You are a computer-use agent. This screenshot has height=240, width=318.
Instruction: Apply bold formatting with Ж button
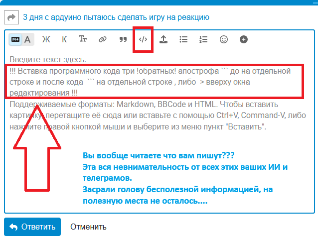tap(46, 39)
